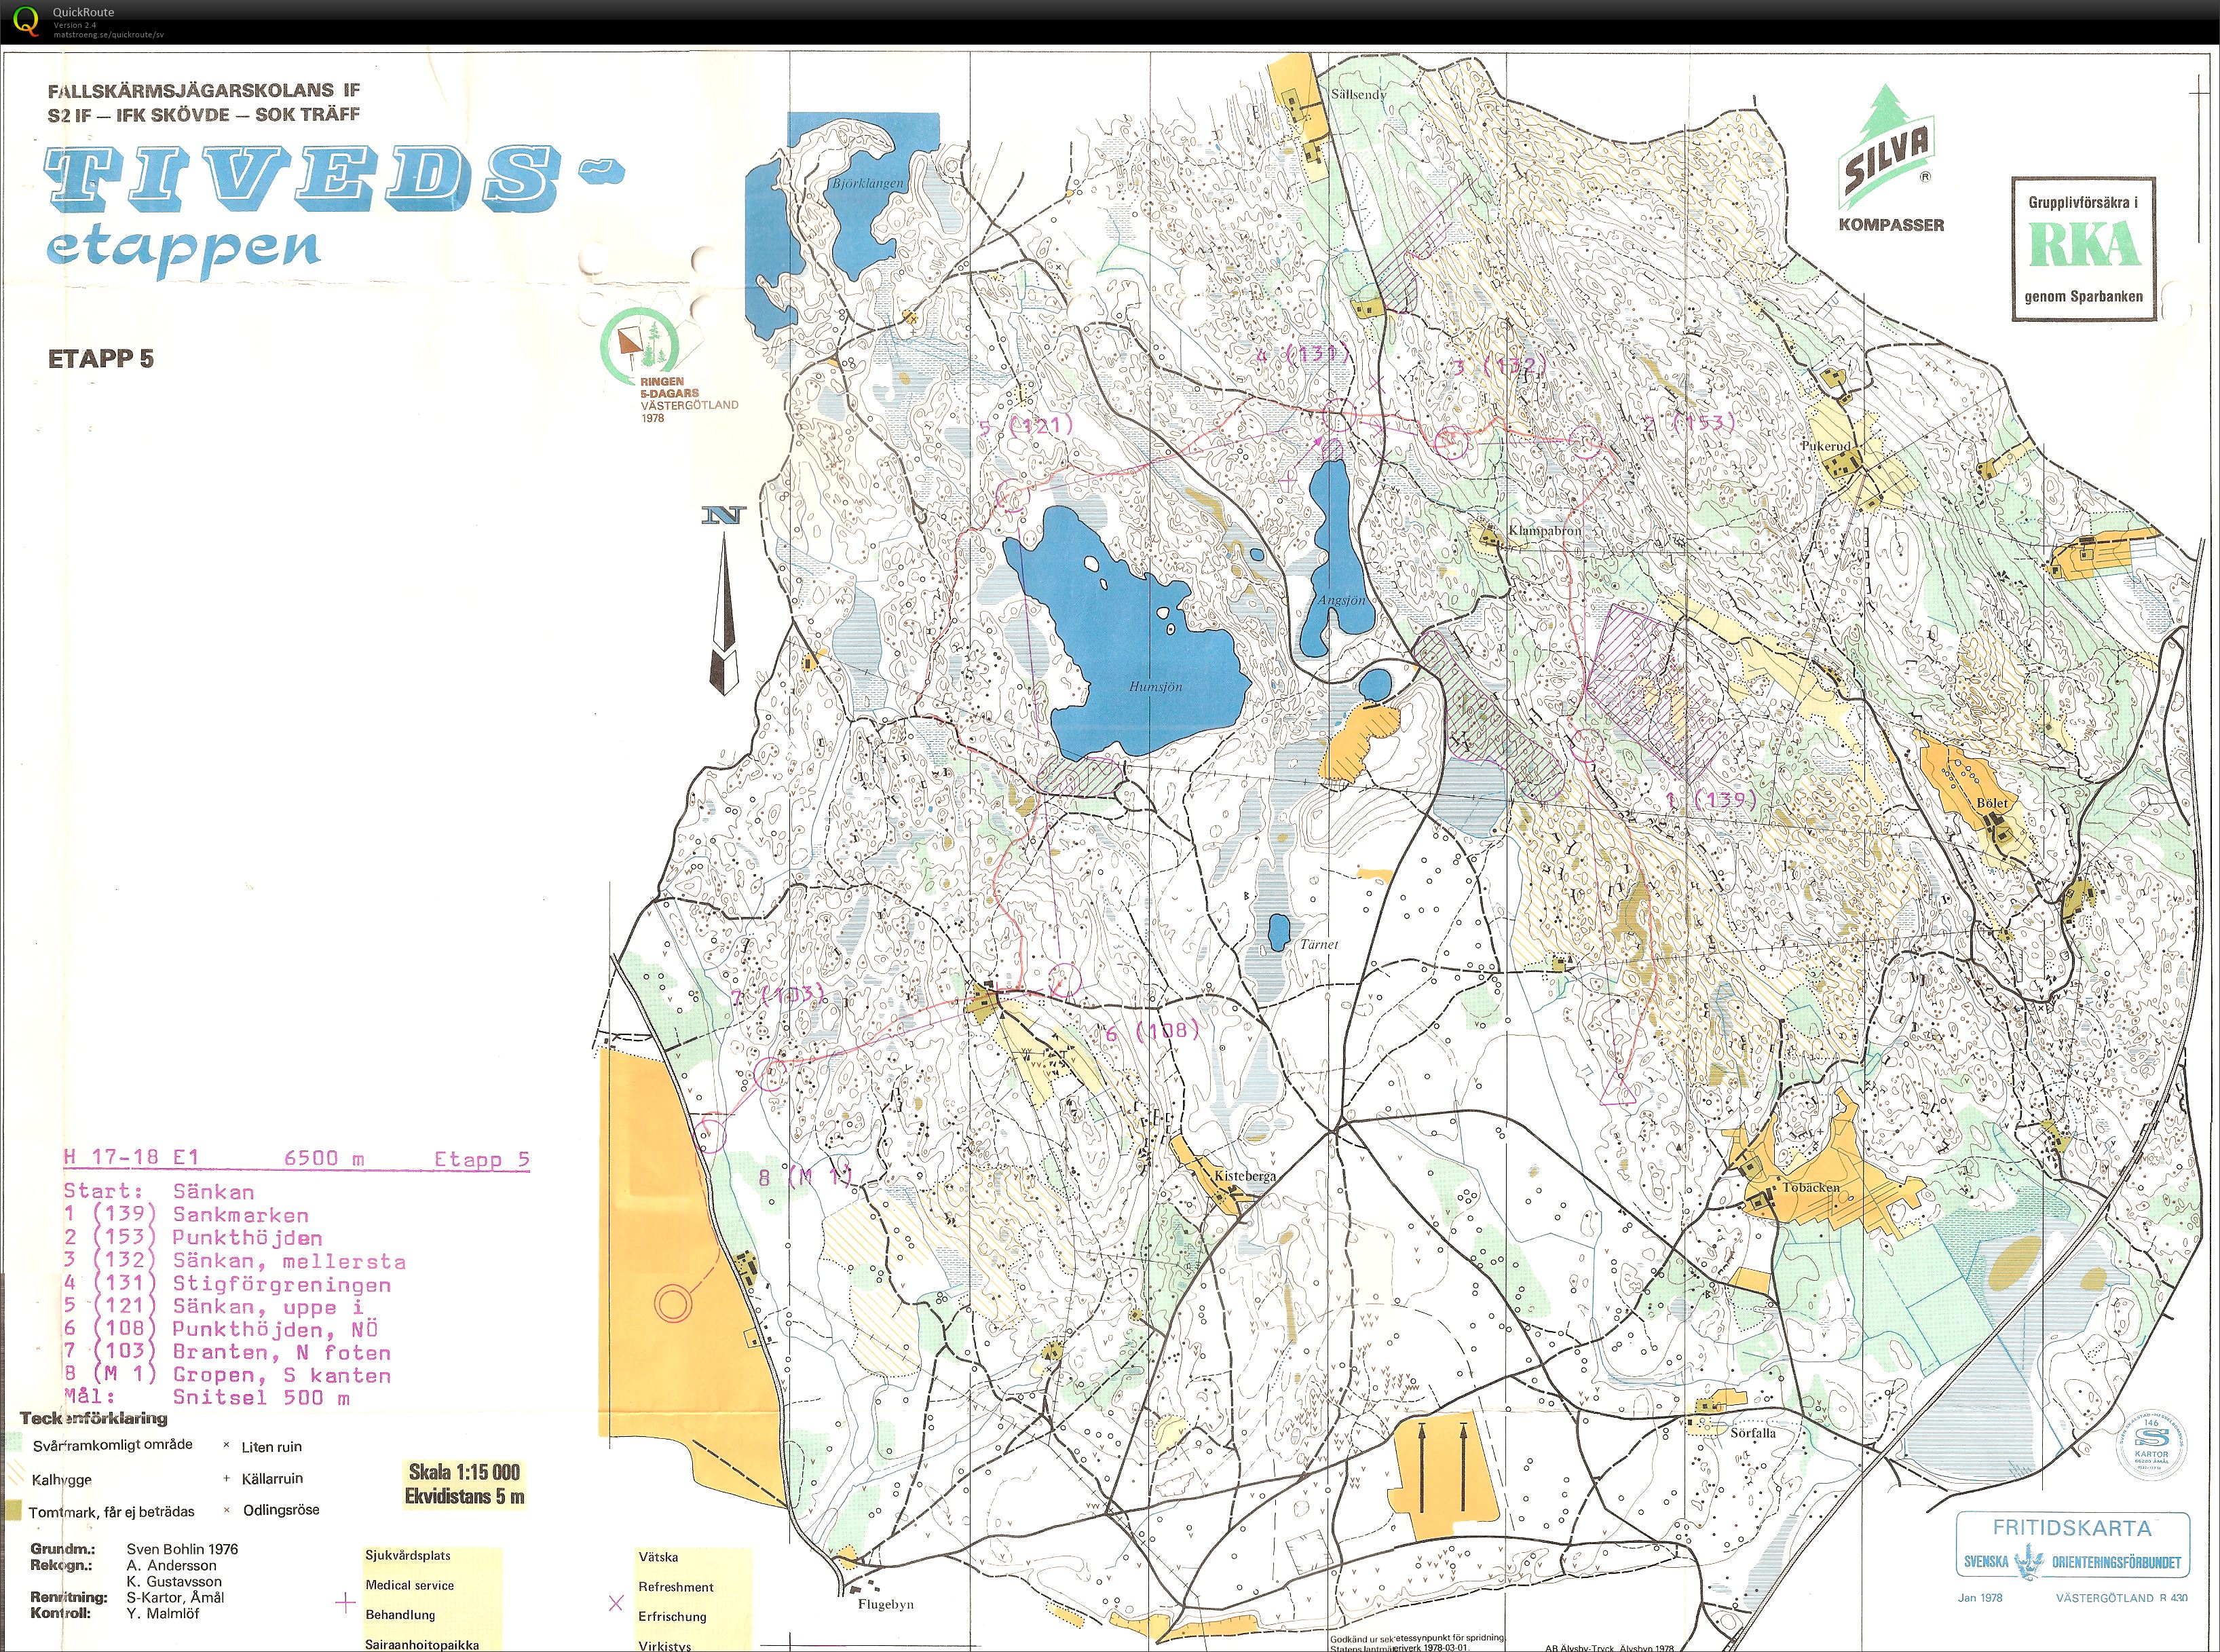
Task: Click the ETAPP 5 heading
Action: [x=101, y=359]
